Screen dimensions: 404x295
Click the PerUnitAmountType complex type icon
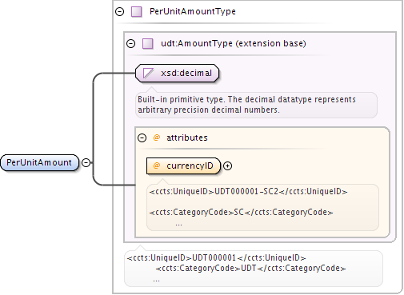click(137, 12)
